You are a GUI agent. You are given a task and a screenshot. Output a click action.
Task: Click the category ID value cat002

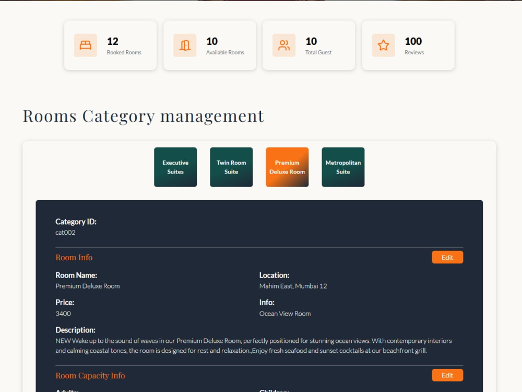click(65, 233)
